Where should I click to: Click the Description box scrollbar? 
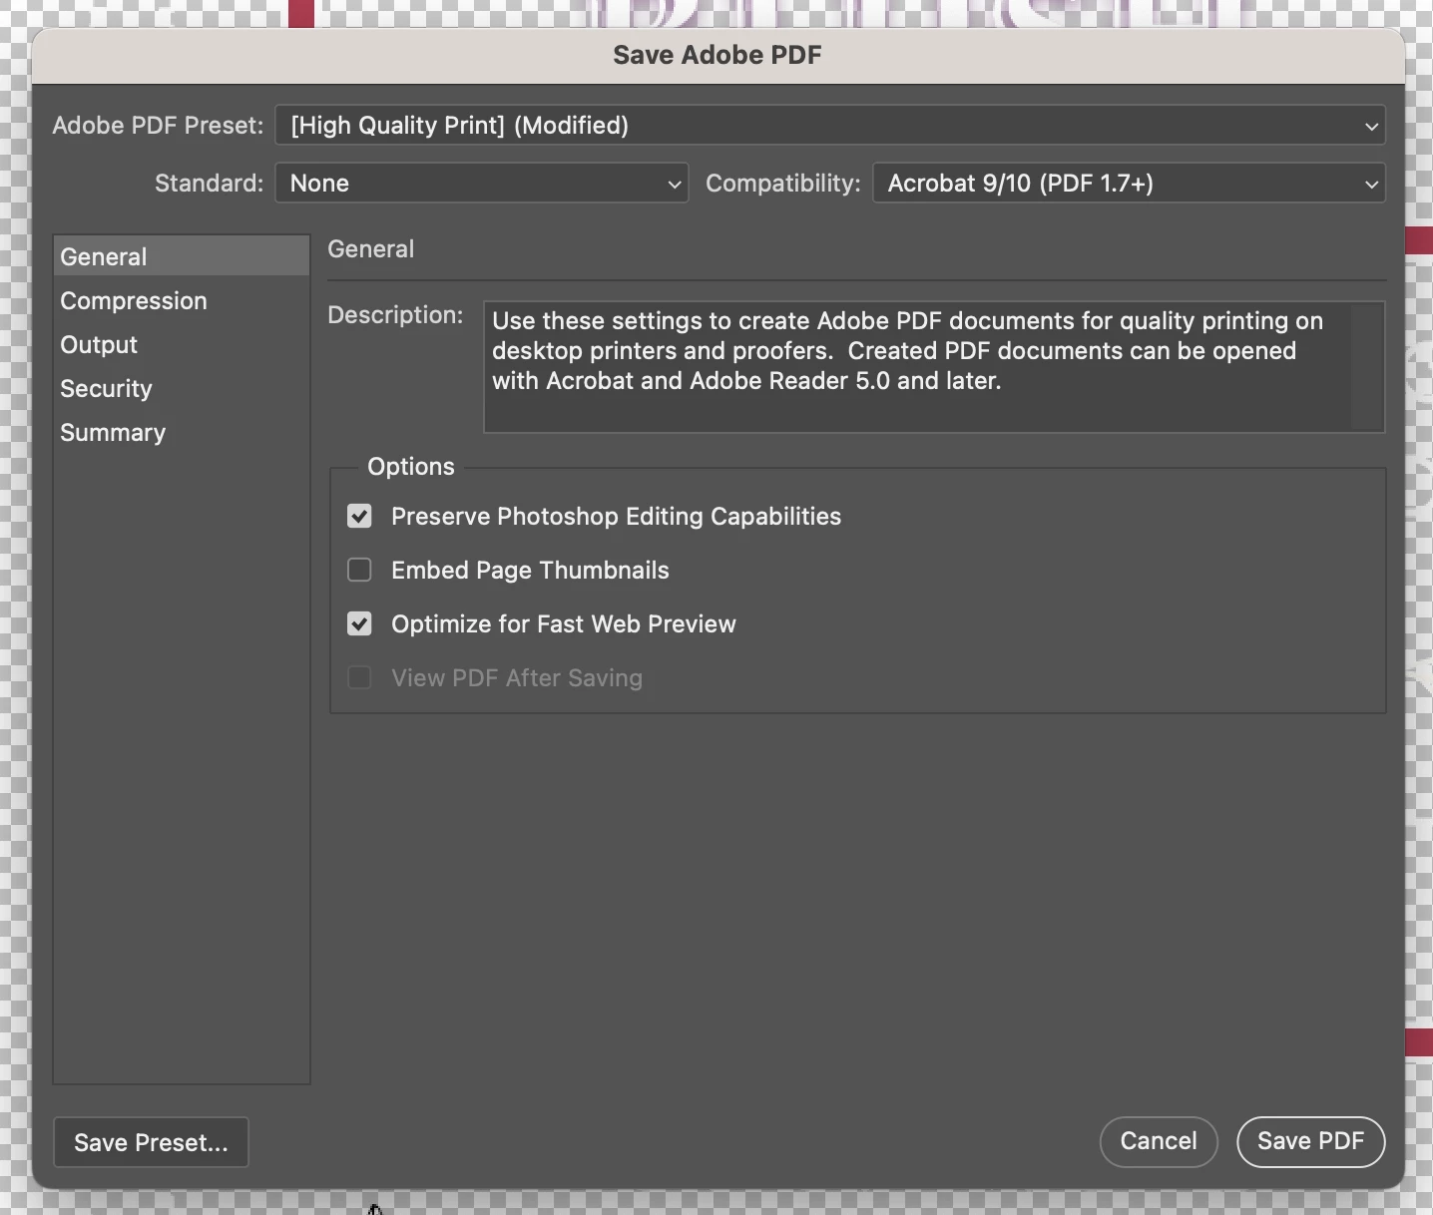pos(1367,367)
